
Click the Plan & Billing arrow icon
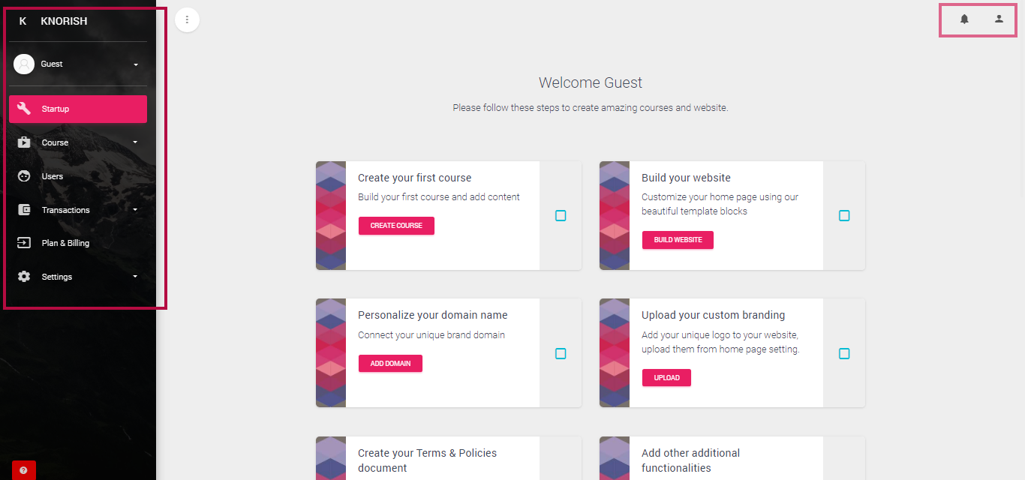tap(24, 243)
